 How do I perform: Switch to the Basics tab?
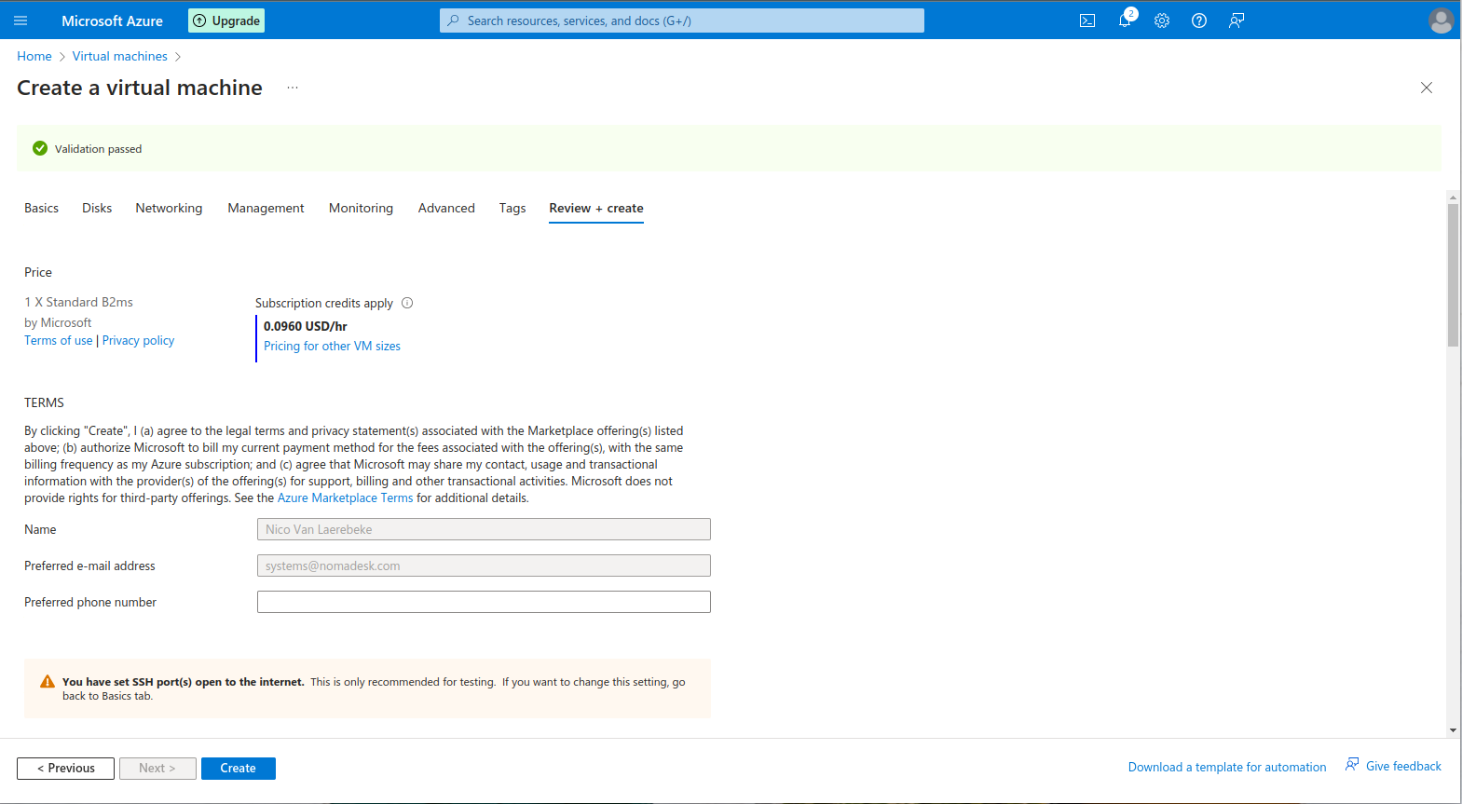coord(41,208)
